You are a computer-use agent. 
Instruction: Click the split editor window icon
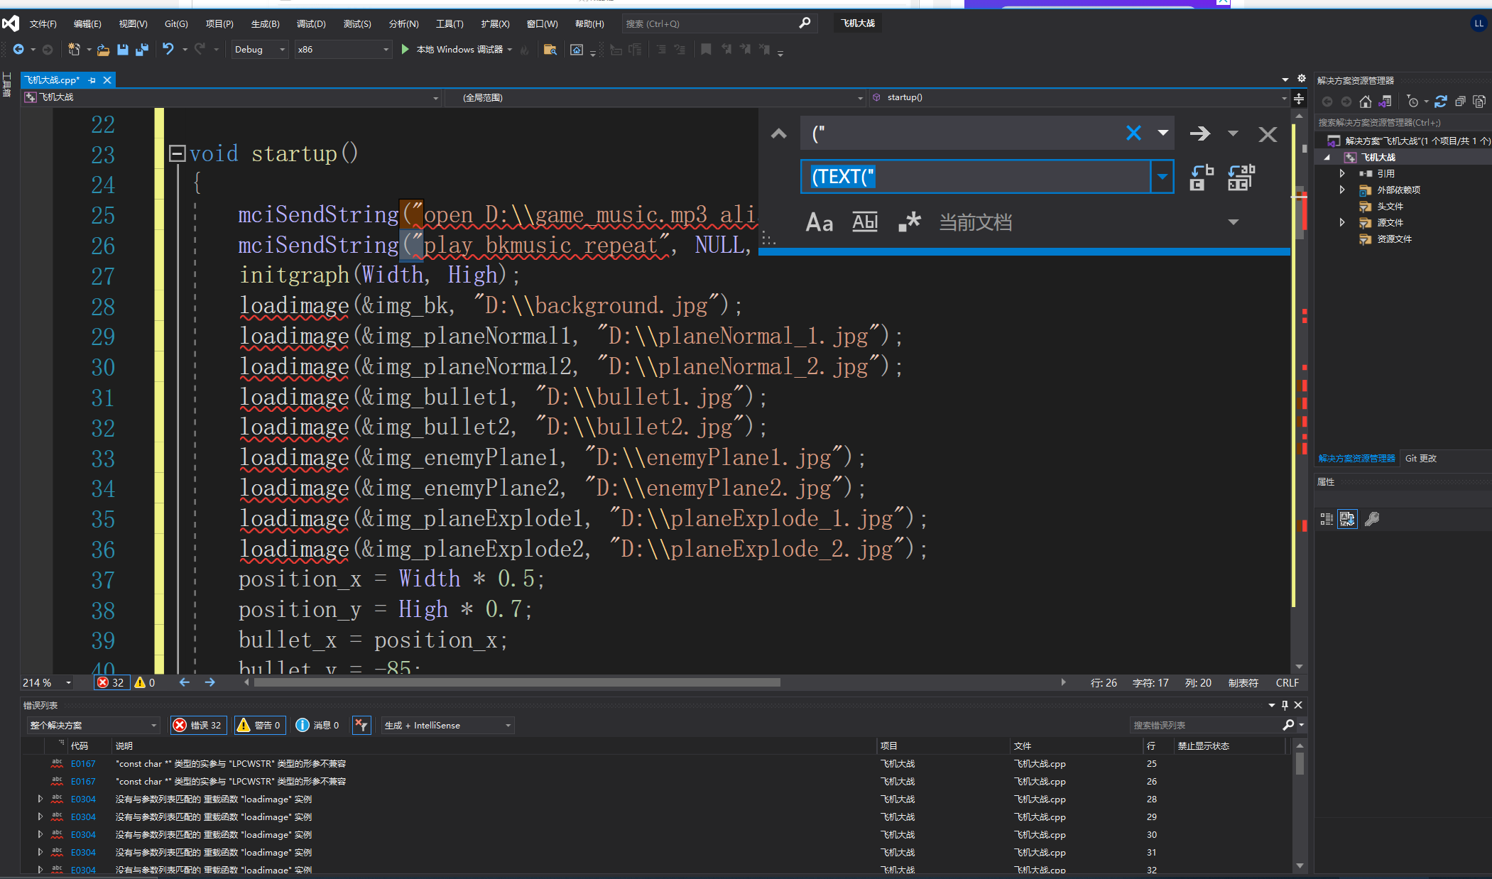coord(1299,99)
